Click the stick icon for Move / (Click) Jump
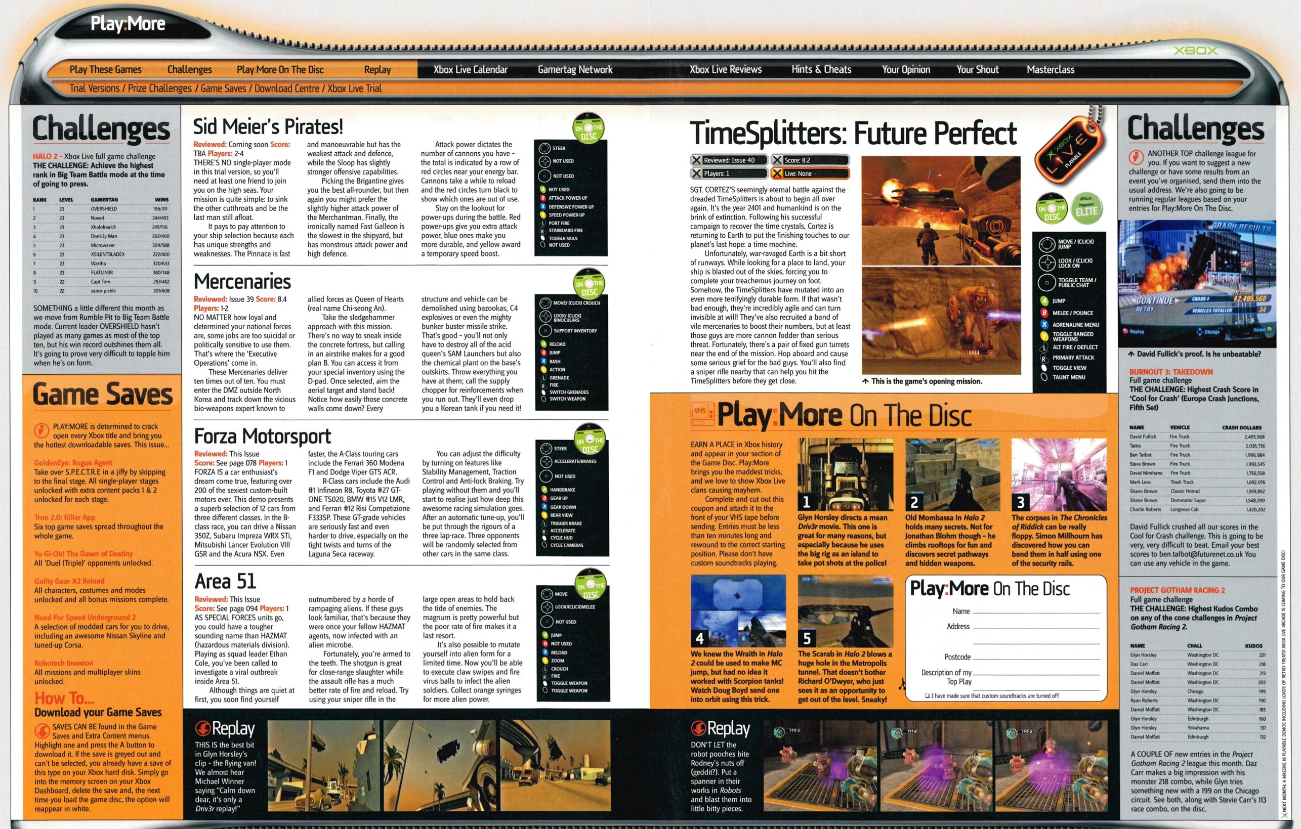Image resolution: width=1301 pixels, height=829 pixels. (1046, 245)
